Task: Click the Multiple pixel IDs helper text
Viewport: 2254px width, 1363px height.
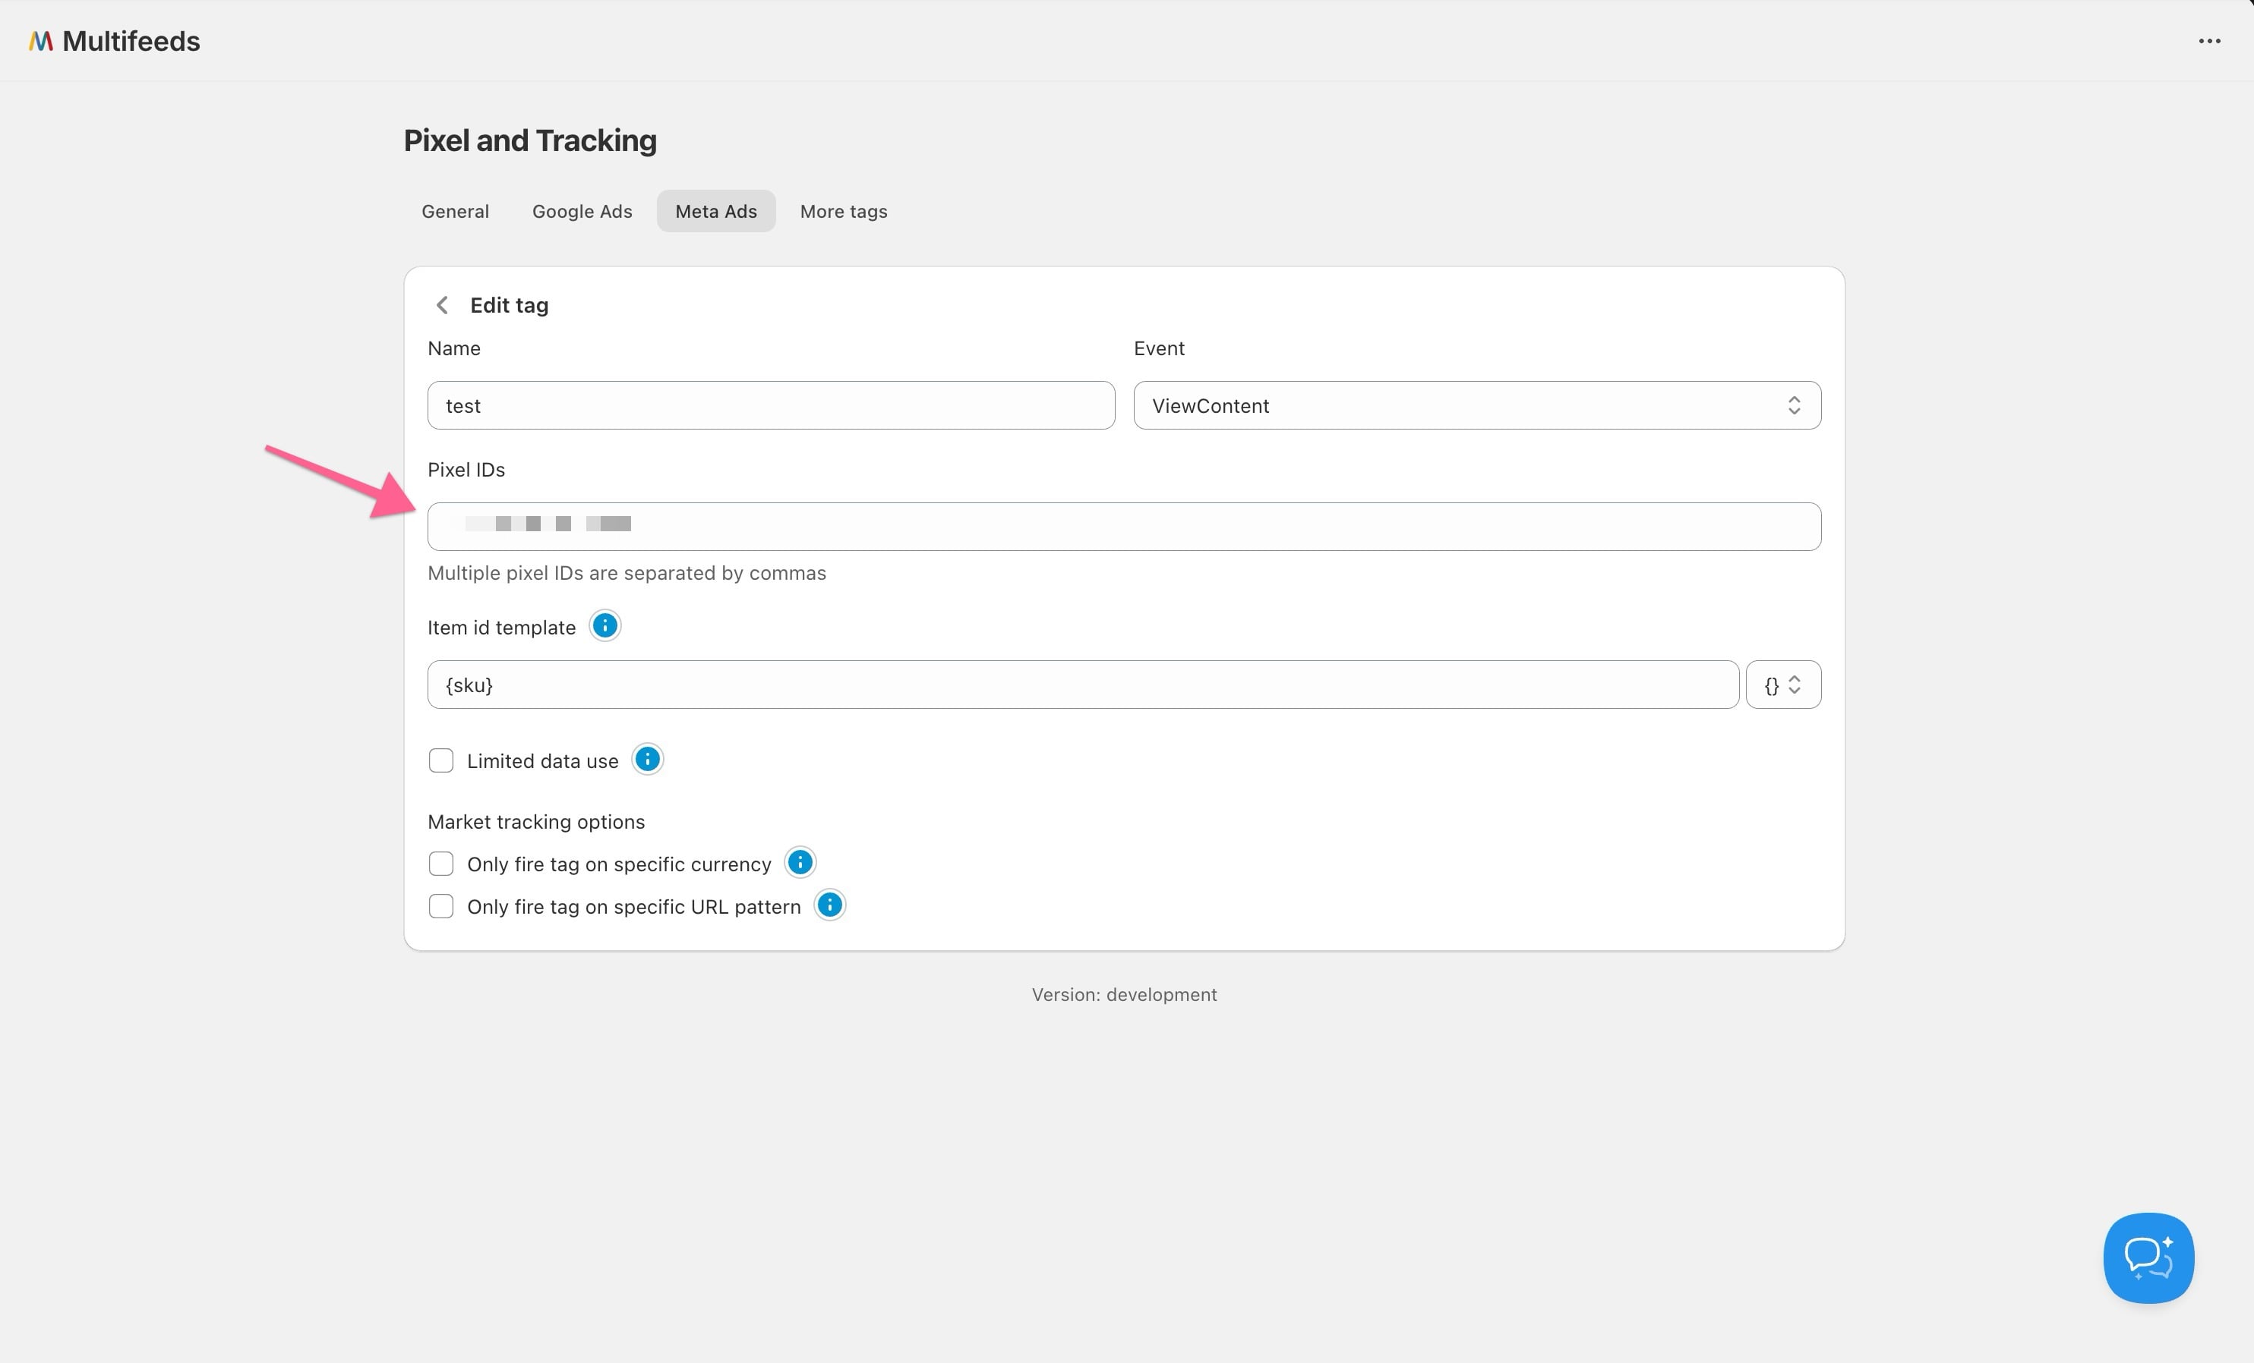Action: tap(627, 573)
